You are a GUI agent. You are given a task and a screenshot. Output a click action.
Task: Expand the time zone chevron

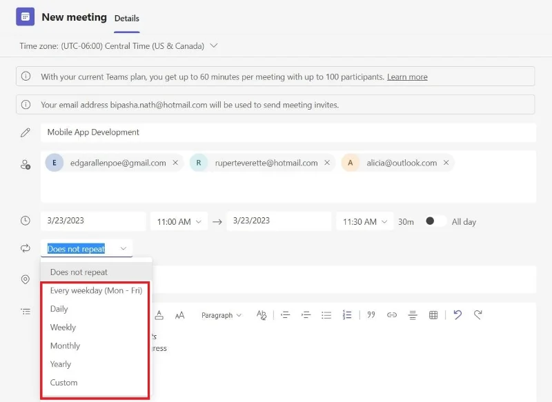pyautogui.click(x=214, y=46)
